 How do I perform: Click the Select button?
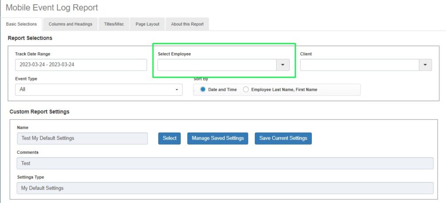click(169, 138)
